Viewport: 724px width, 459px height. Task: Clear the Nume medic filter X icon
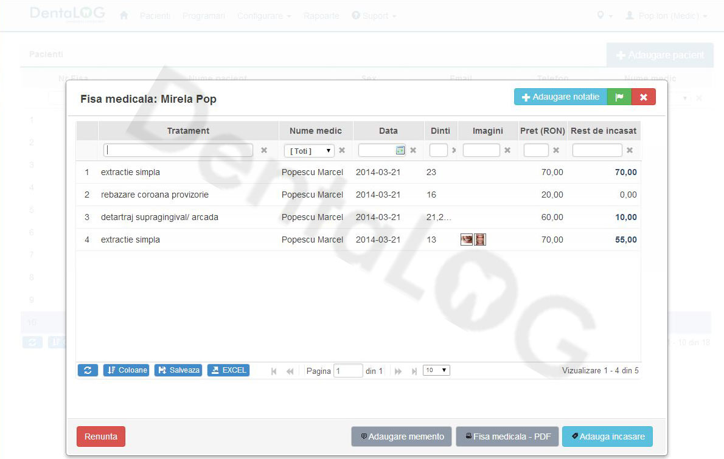[x=342, y=150]
